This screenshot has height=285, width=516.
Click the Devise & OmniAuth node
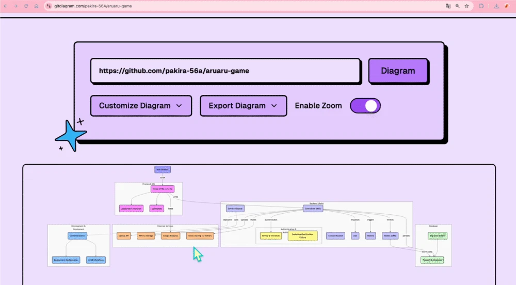coord(271,235)
